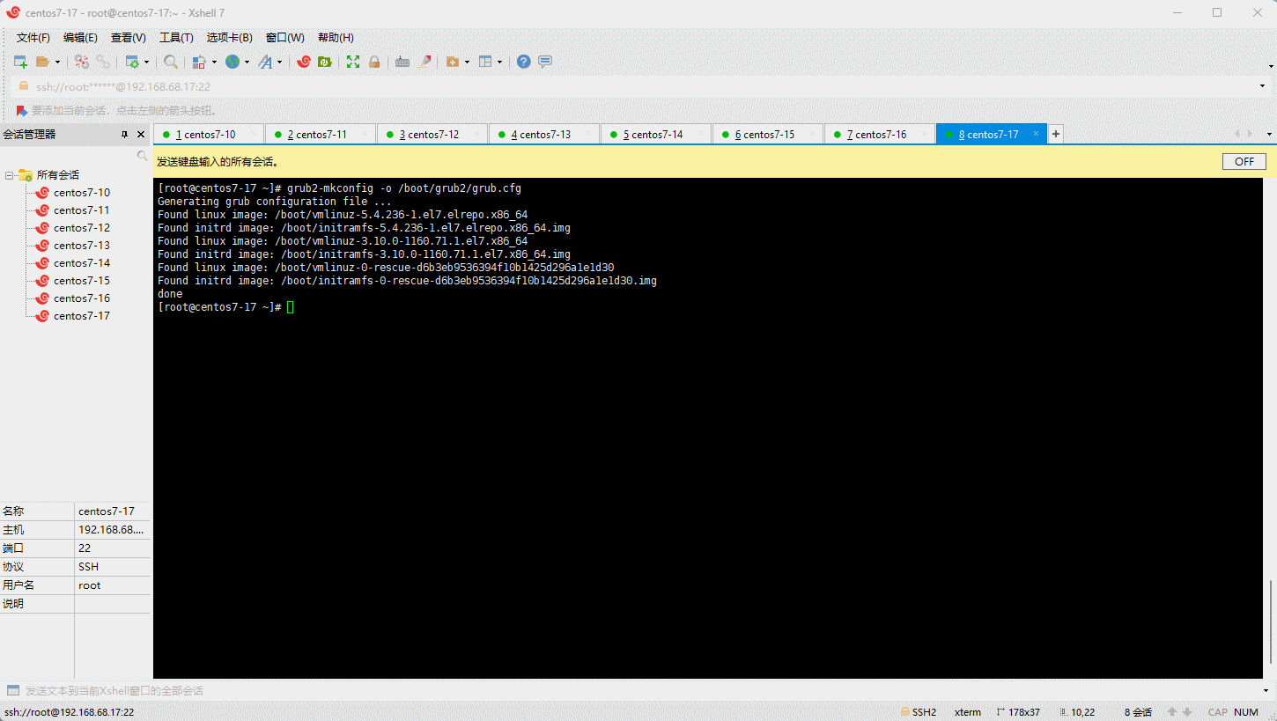The height and width of the screenshot is (721, 1277).
Task: Collapse the 所有会话 tree node
Action: (9, 175)
